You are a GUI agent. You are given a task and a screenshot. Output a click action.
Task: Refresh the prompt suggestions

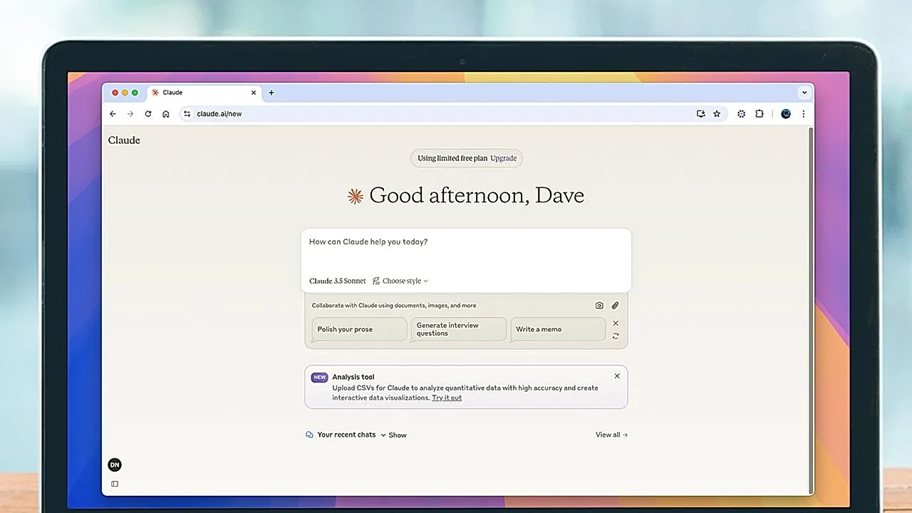tap(616, 336)
